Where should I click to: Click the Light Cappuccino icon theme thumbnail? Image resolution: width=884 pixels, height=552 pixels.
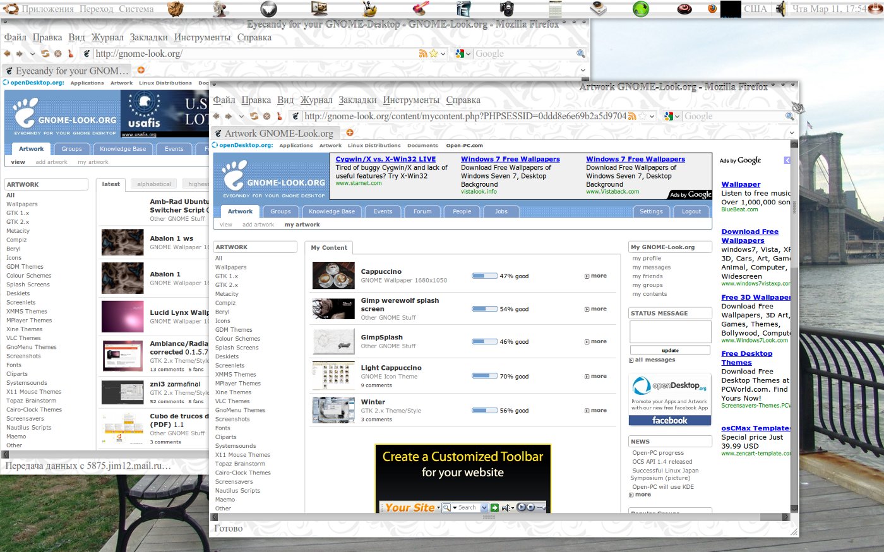point(333,376)
